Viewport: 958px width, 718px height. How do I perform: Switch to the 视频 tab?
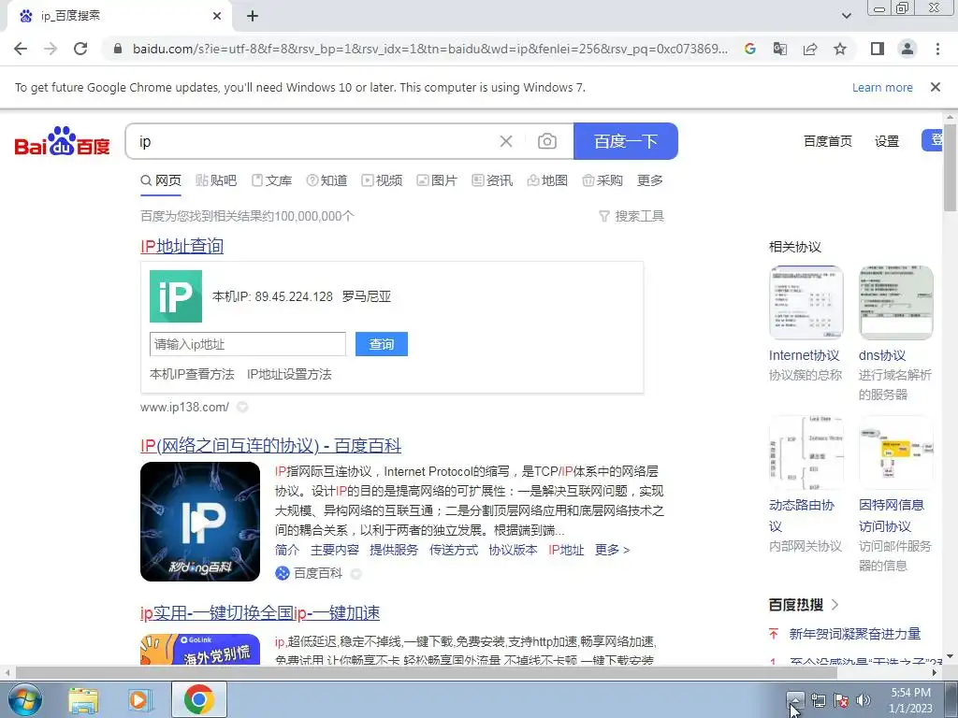(x=382, y=180)
